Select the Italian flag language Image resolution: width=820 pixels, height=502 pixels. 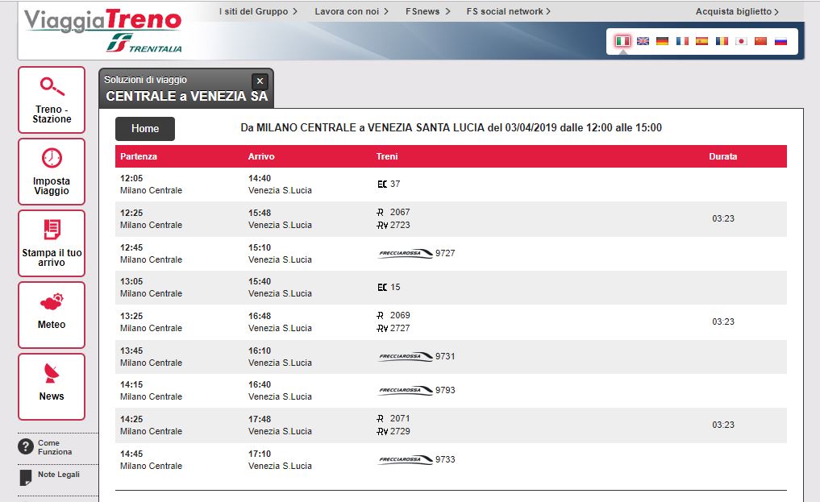pyautogui.click(x=622, y=41)
